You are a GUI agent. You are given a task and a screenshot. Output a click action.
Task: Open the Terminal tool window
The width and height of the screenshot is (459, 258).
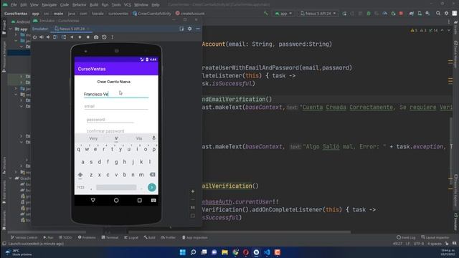pyautogui.click(x=110, y=237)
